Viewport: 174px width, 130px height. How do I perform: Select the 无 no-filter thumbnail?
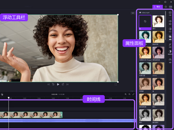coord(145,21)
